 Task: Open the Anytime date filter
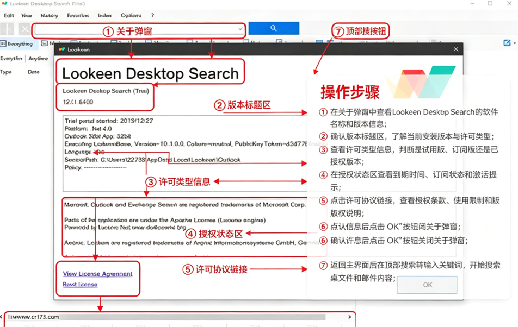[38, 58]
